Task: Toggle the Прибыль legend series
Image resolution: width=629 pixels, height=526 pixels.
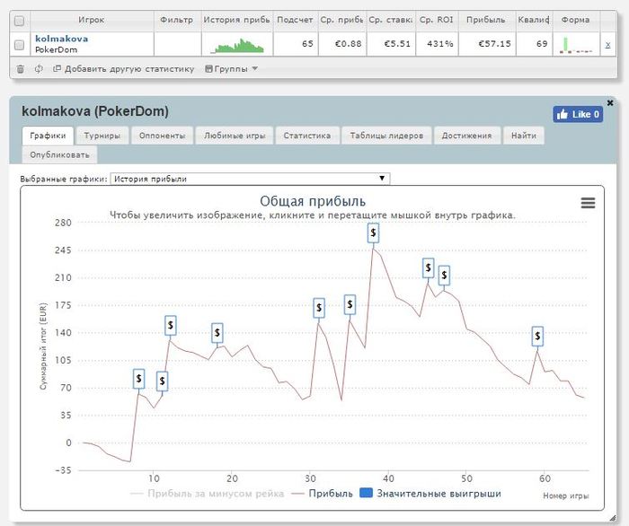Action: pos(322,494)
